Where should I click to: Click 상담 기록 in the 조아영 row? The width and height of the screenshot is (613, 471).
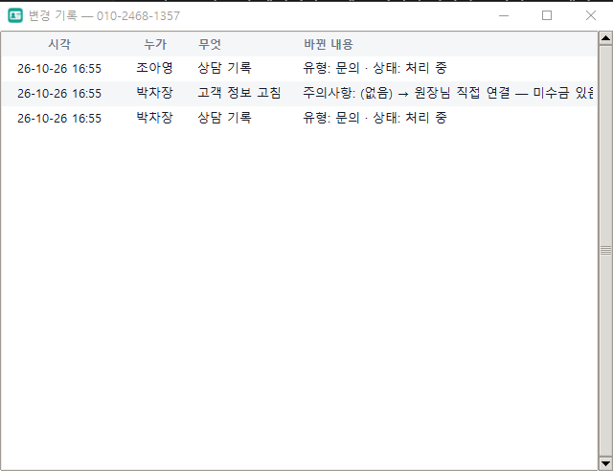pyautogui.click(x=224, y=68)
